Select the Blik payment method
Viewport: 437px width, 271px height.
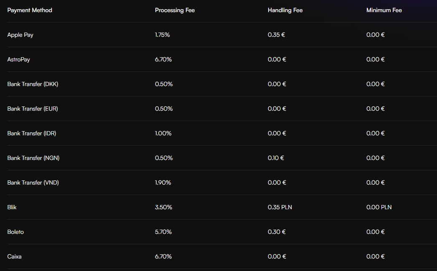click(12, 207)
